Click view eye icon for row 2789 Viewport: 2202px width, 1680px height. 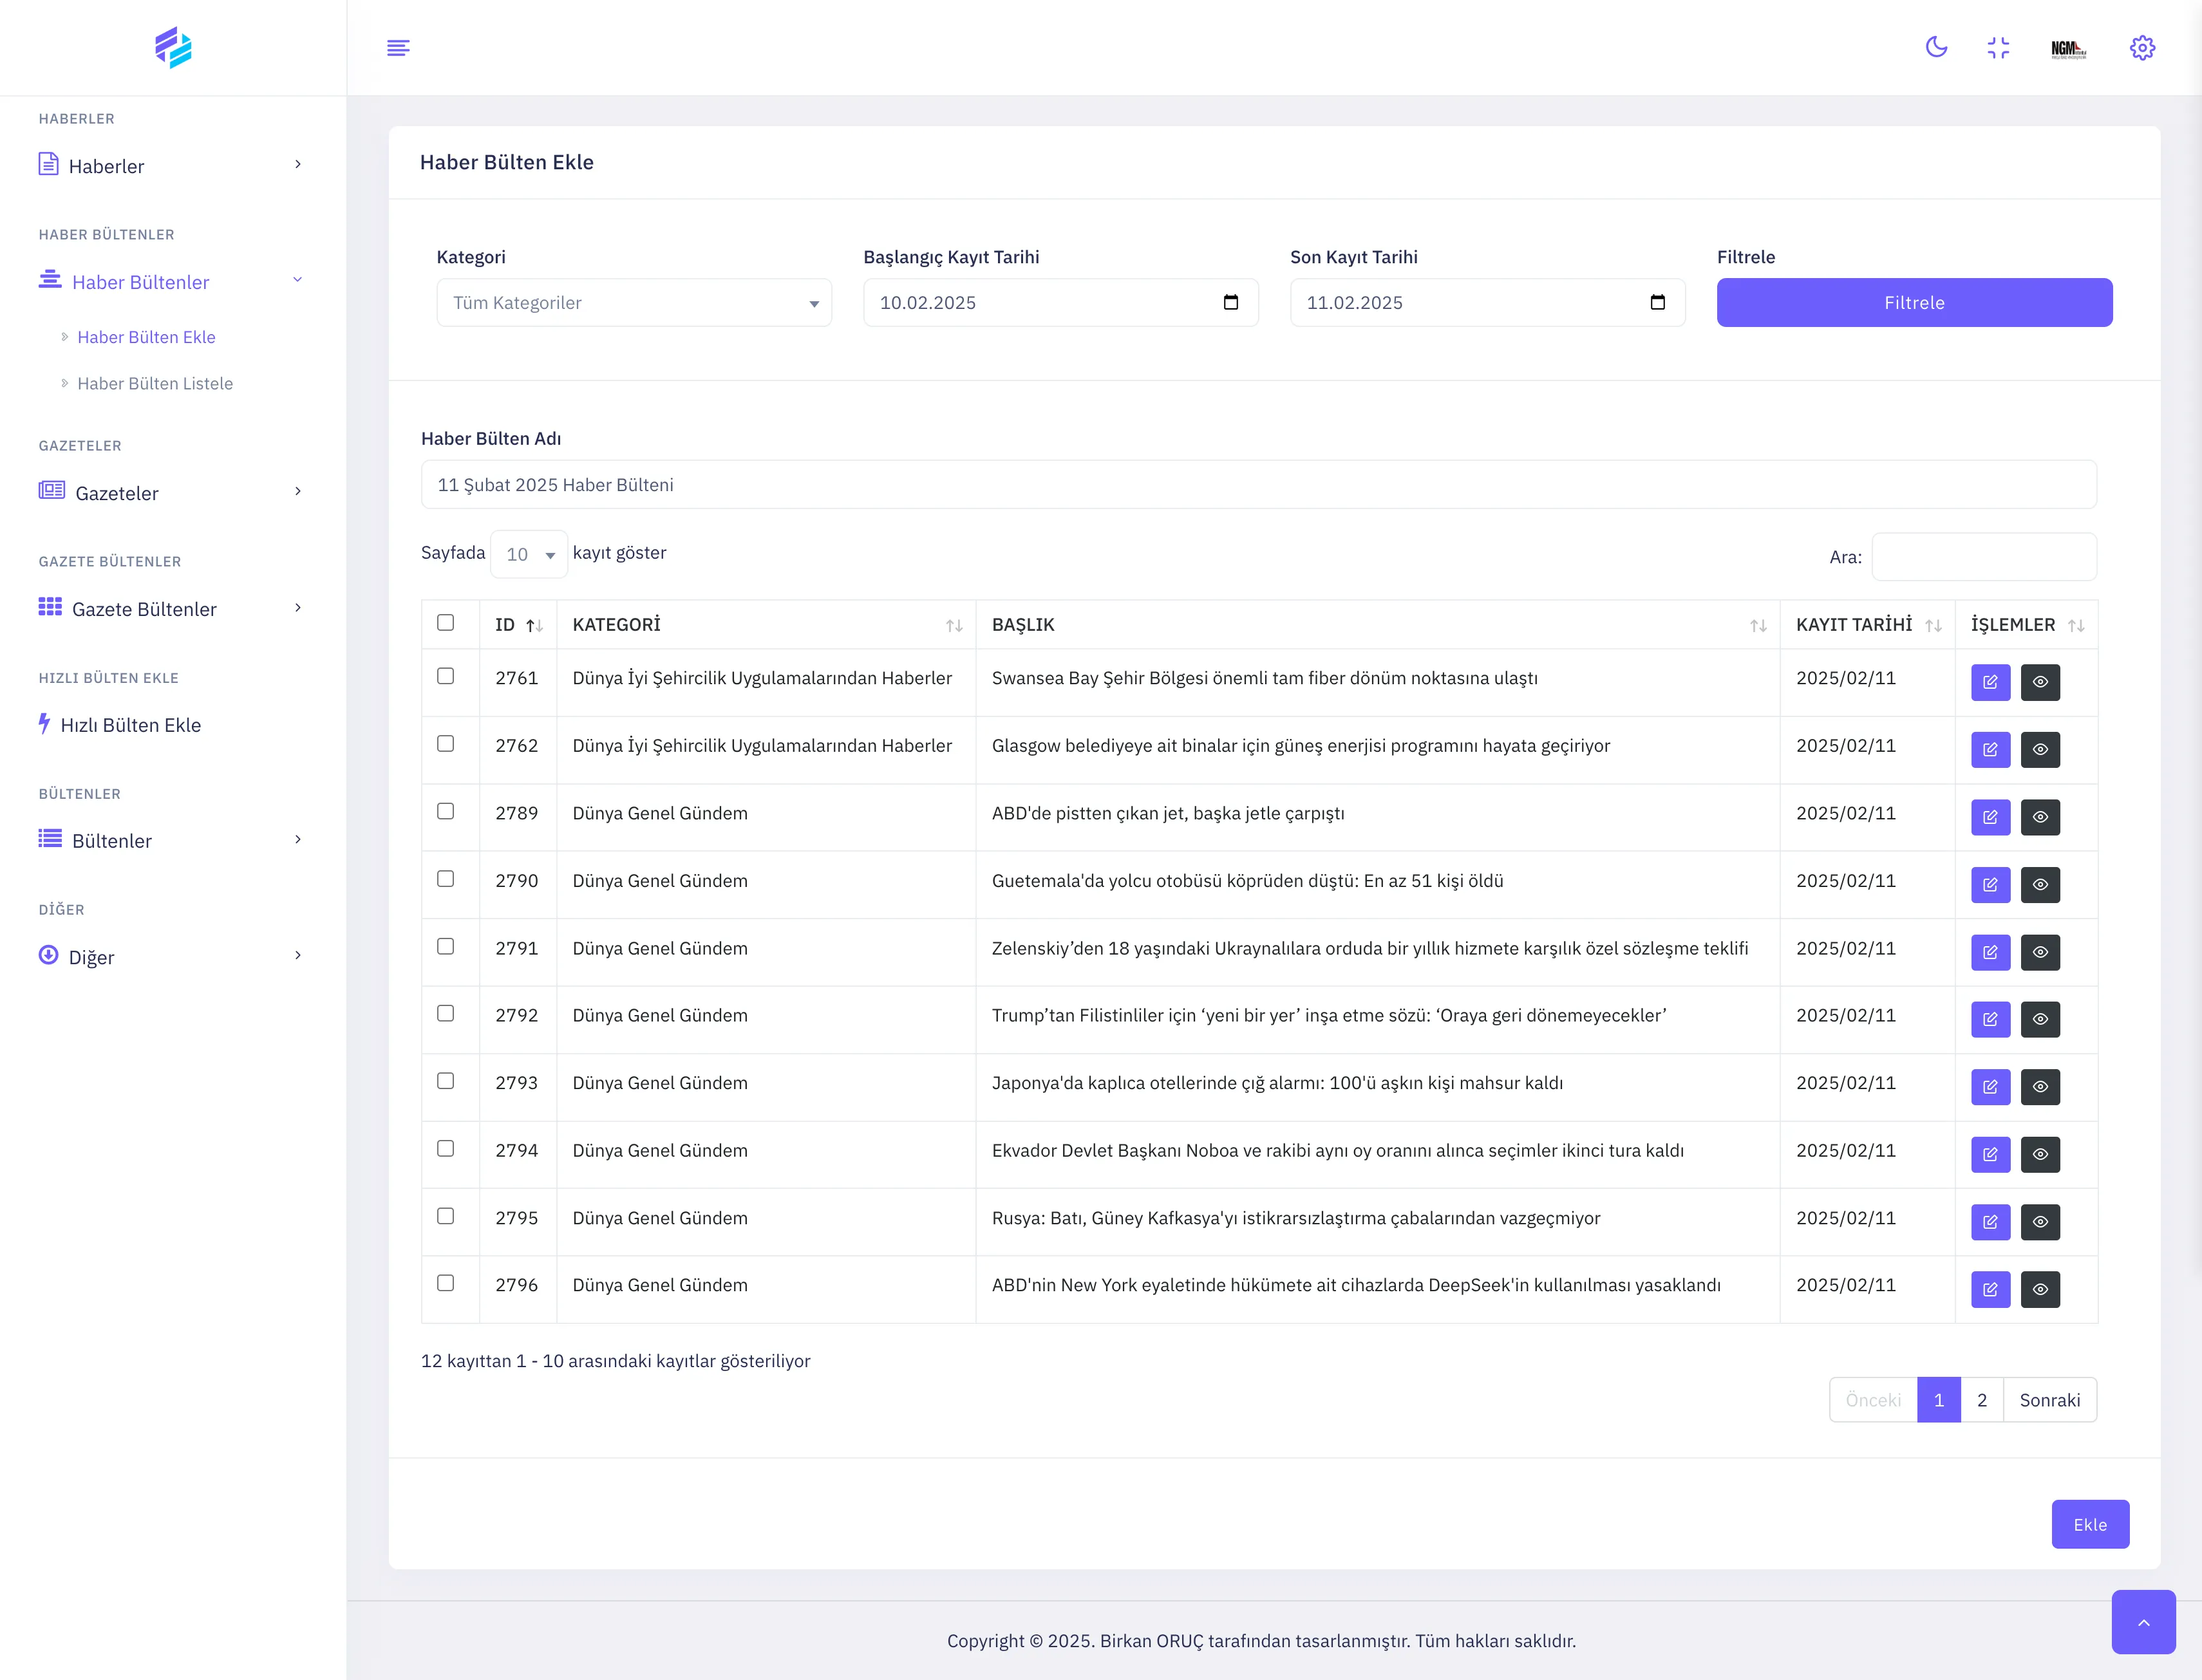2040,817
